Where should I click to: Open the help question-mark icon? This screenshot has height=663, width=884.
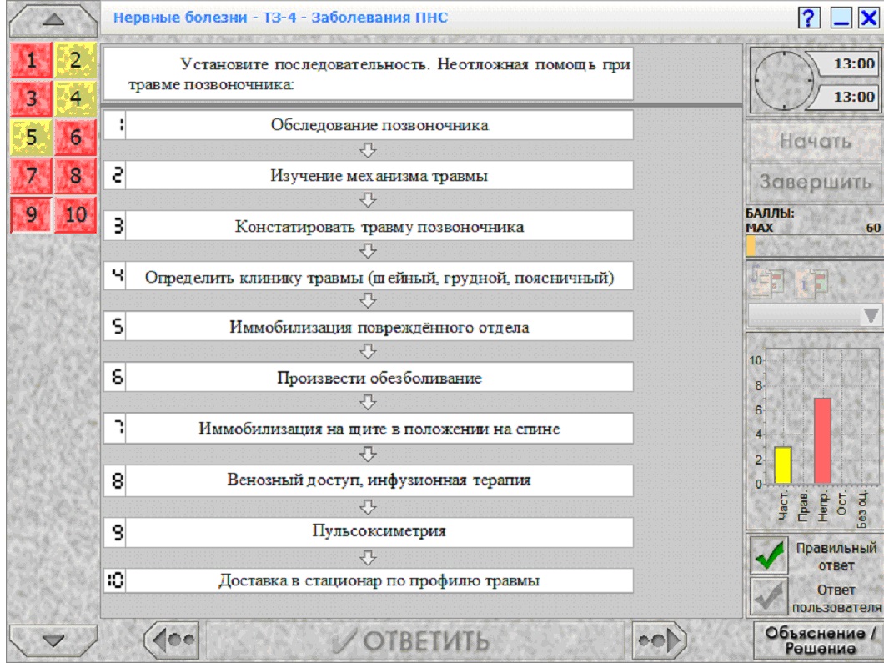809,18
